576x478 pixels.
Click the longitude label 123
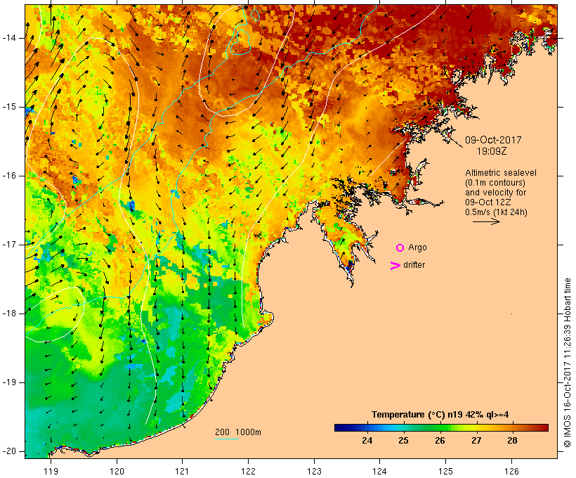[314, 472]
